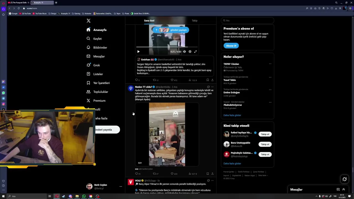Click the Abone Ol premium button
Viewport: 354px width, 199px height.
coord(231,46)
